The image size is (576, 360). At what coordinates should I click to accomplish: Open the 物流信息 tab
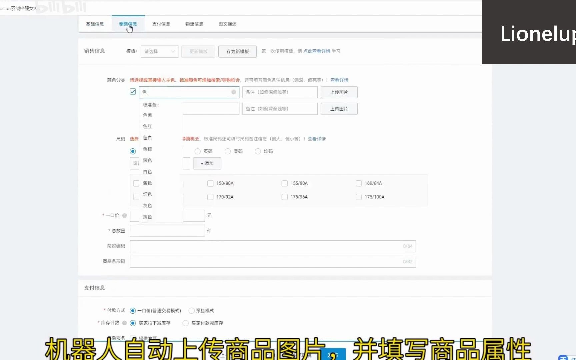[x=194, y=24]
